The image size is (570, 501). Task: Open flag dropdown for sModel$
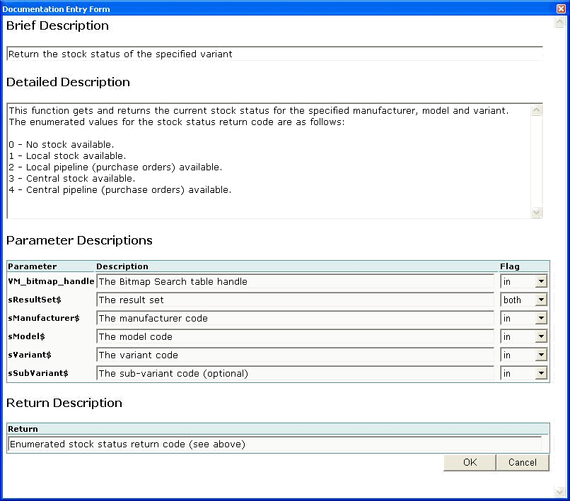click(541, 336)
